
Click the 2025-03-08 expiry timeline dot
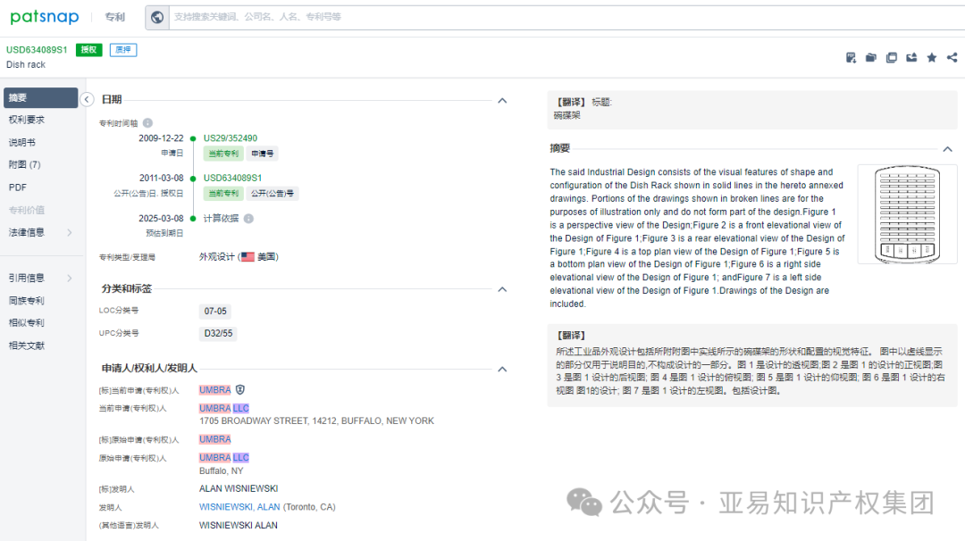tap(193, 219)
